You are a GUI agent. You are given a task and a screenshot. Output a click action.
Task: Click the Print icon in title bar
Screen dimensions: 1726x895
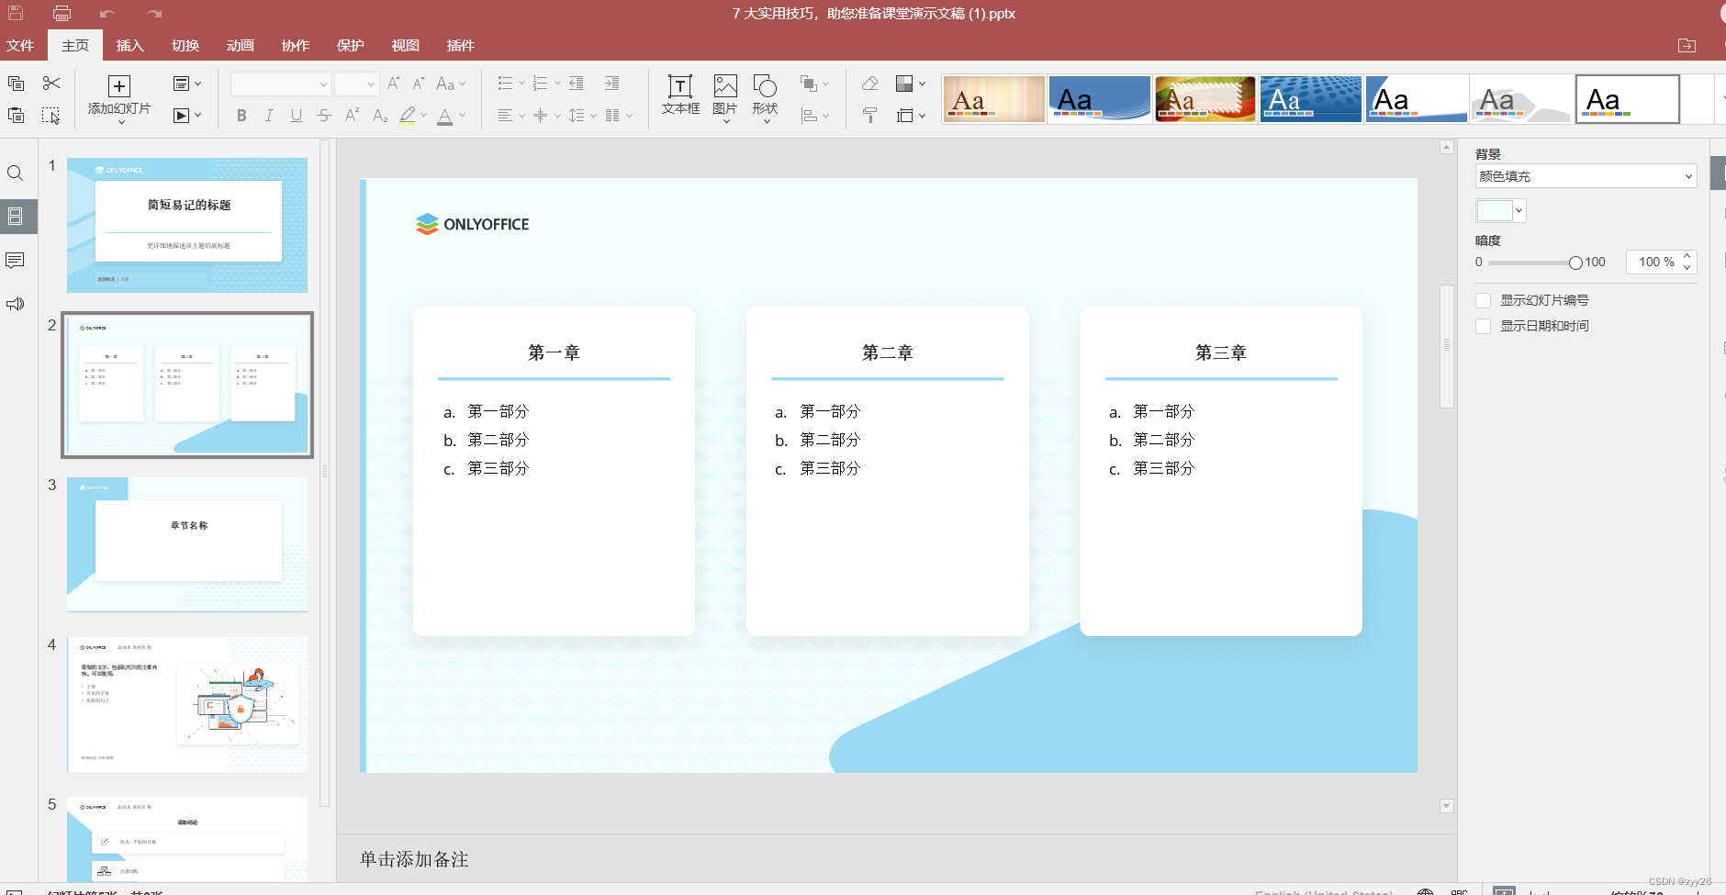(62, 14)
